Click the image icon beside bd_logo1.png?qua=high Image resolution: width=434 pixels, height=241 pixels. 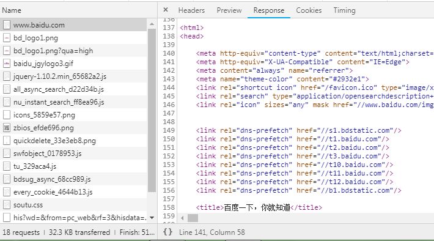(7, 51)
